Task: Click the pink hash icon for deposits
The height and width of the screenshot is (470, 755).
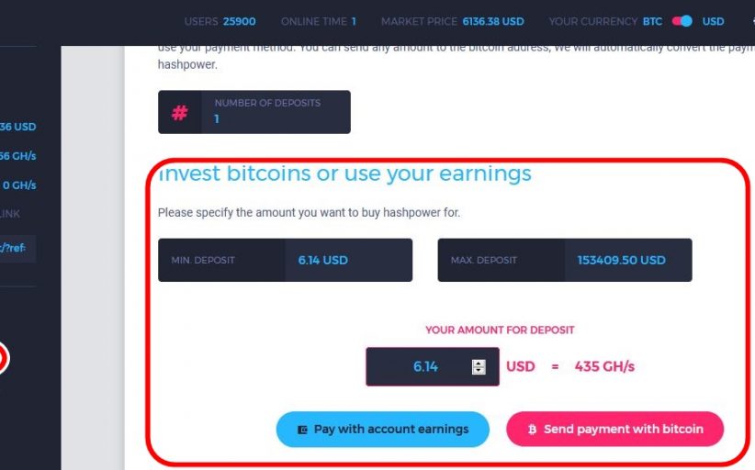Action: [x=180, y=112]
